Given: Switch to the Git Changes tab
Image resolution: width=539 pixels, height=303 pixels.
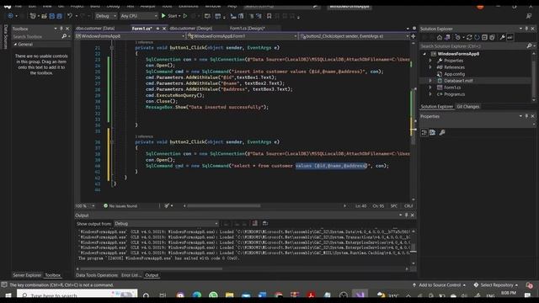Looking at the screenshot, I should (468, 107).
